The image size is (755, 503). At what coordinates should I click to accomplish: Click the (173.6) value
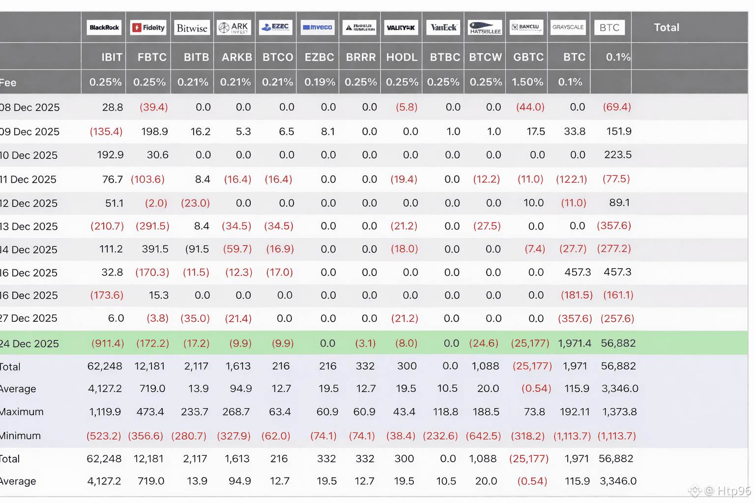pyautogui.click(x=107, y=296)
